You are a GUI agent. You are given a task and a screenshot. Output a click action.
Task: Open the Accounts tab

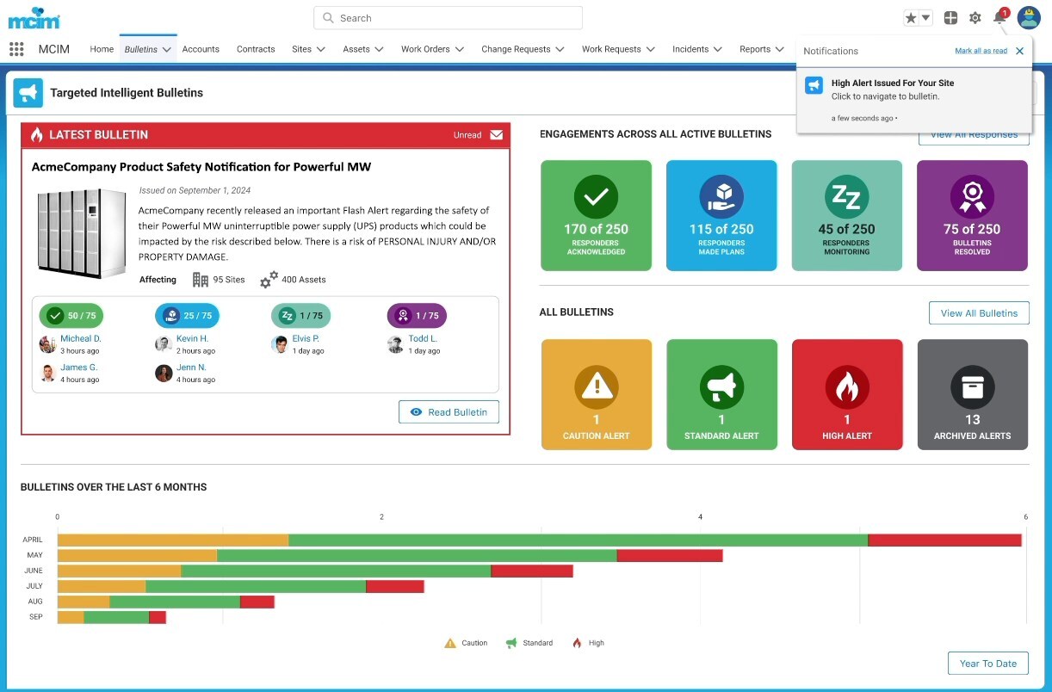coord(201,49)
